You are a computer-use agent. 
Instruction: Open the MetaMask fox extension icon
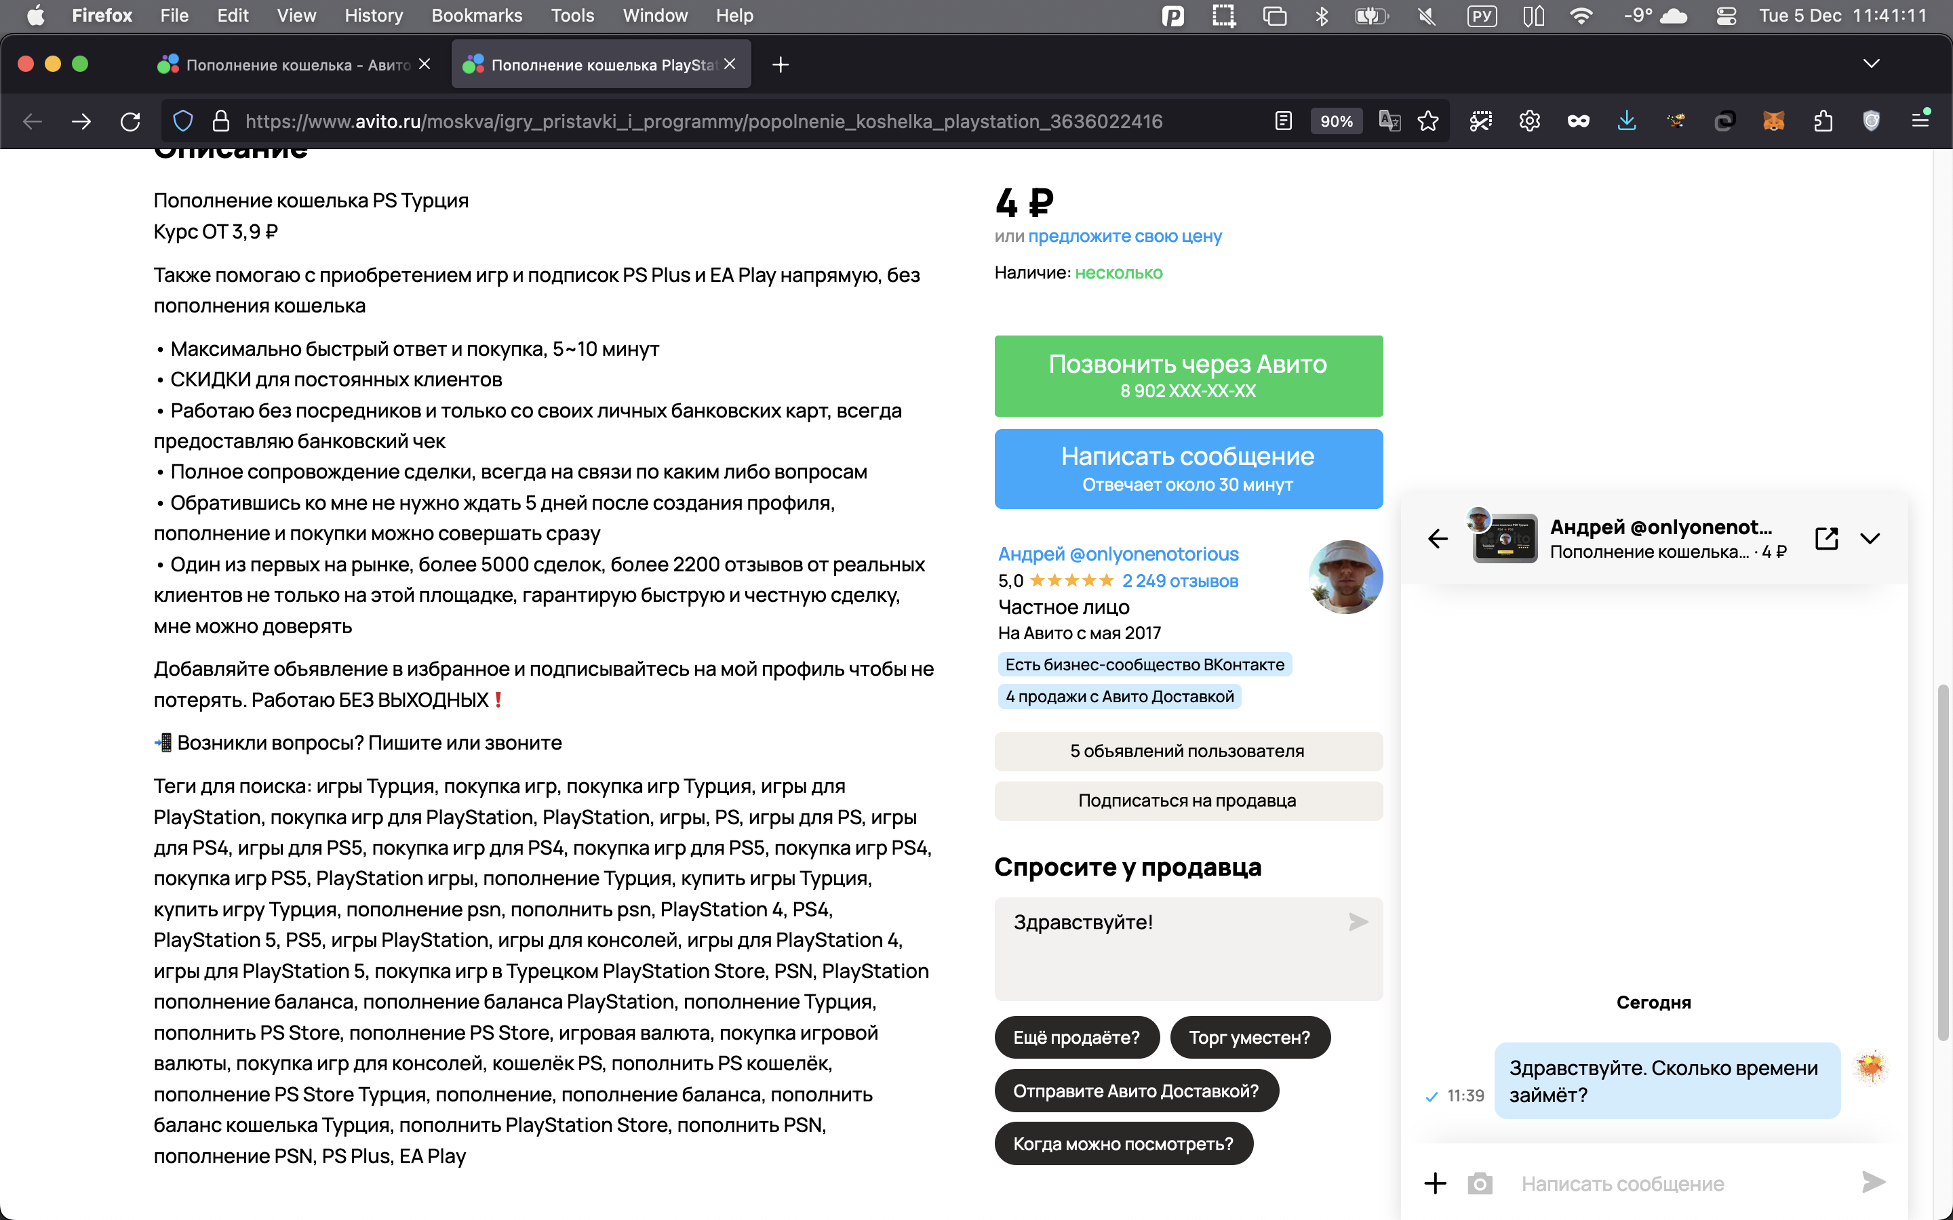[1773, 121]
